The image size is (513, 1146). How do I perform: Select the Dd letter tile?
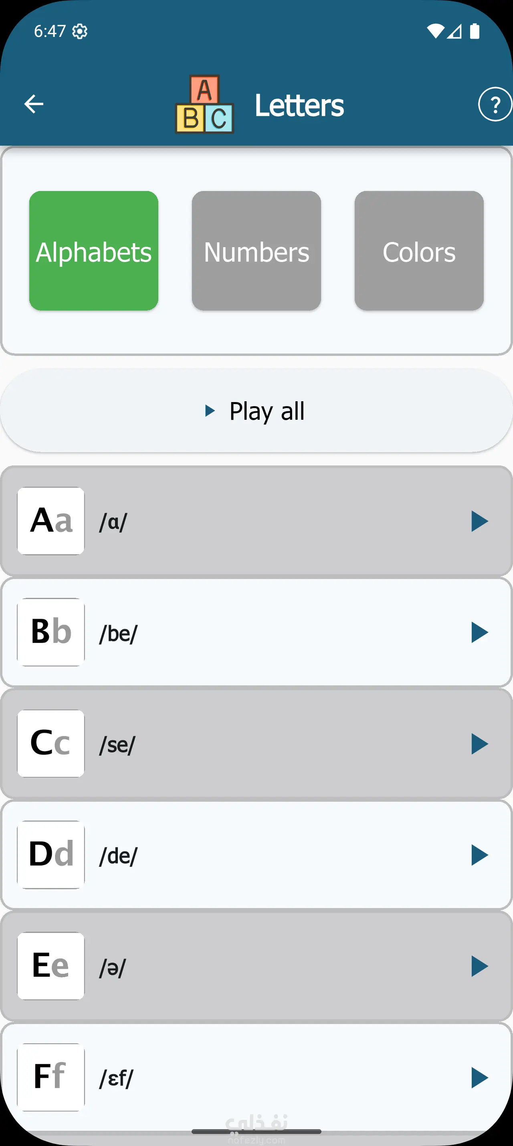click(51, 855)
